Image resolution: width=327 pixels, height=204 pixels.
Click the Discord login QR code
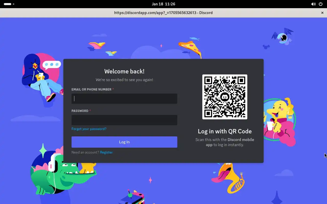point(225,97)
